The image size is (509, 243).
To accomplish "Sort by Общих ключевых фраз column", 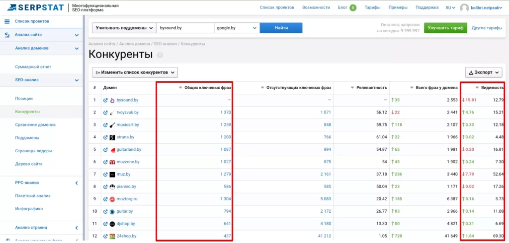I will tap(206, 87).
